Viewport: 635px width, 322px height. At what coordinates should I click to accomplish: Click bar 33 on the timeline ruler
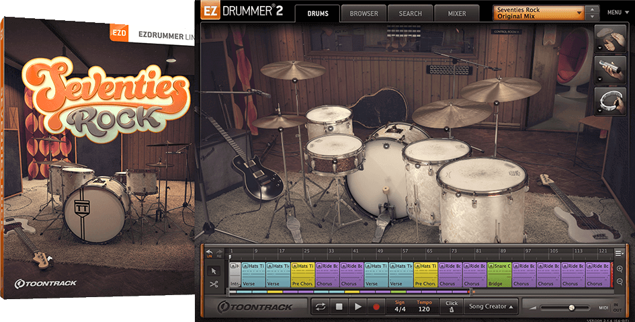(331, 251)
